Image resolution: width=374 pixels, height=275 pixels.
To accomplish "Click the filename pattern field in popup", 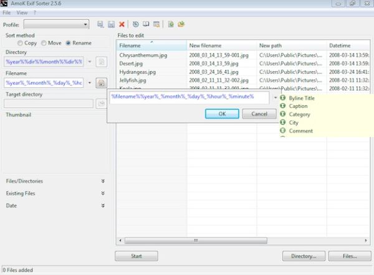I will pyautogui.click(x=189, y=98).
